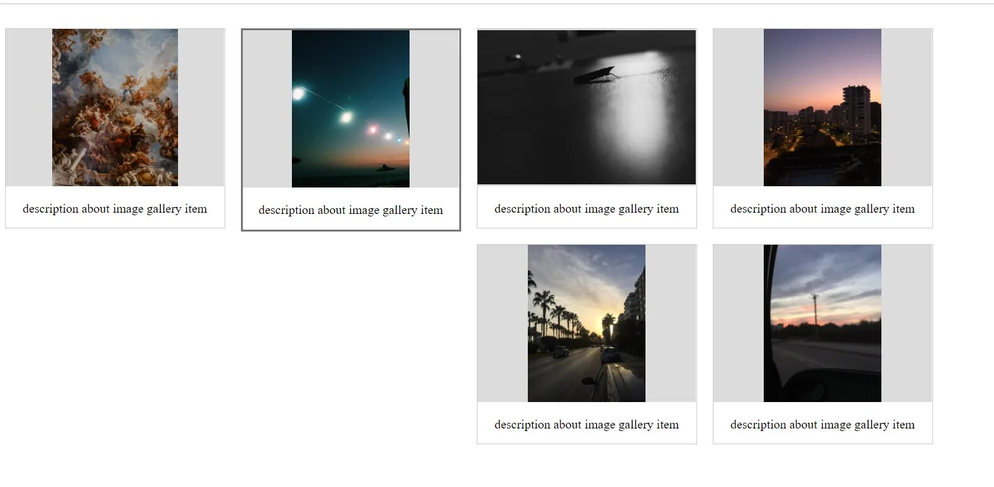The height and width of the screenshot is (487, 994).
Task: Open the palm tree street sunset photo
Action: tap(586, 323)
